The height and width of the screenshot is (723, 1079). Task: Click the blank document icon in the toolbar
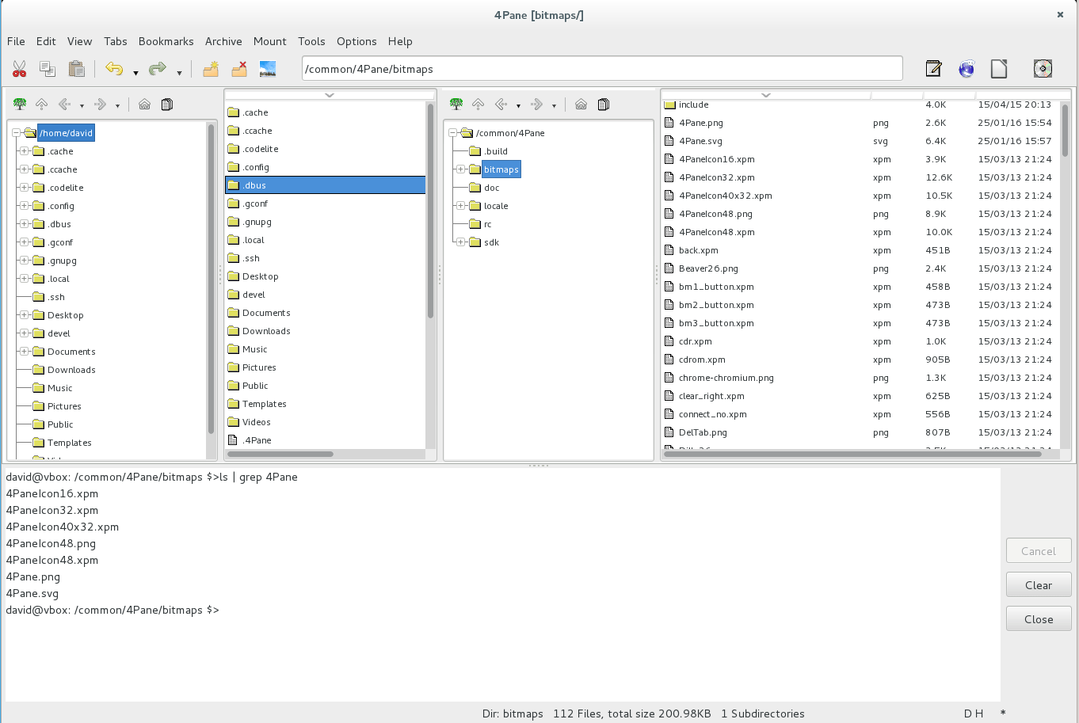point(999,69)
